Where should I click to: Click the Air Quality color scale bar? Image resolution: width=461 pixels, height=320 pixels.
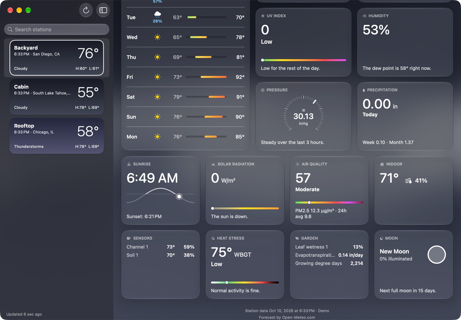click(329, 203)
